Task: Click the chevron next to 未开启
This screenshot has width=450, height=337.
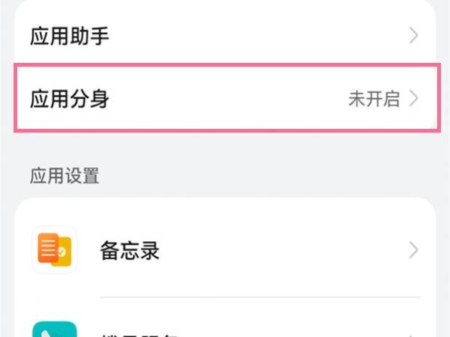Action: point(413,98)
